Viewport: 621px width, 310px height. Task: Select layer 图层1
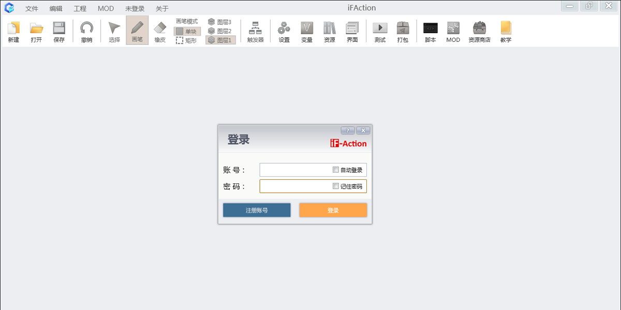click(220, 40)
